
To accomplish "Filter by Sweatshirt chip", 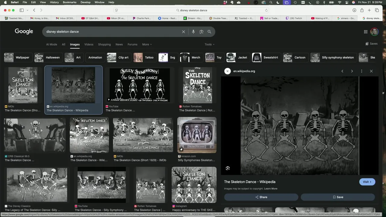I will pyautogui.click(x=266, y=57).
